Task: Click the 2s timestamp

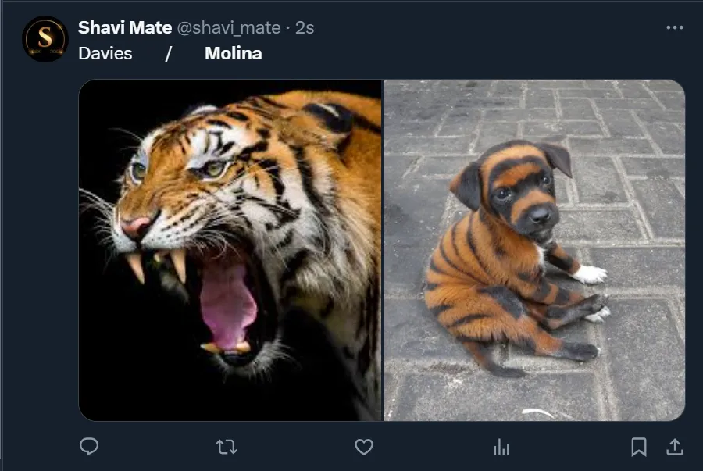Action: 305,27
